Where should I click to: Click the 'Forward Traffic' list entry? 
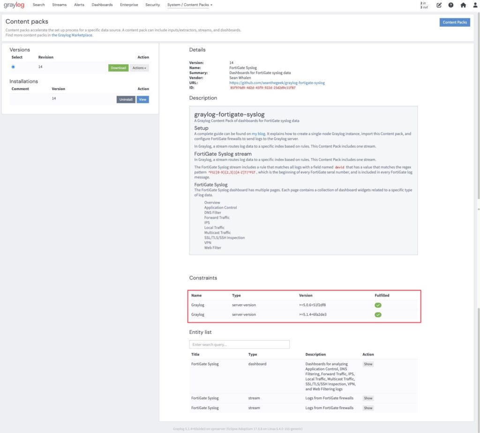tap(217, 218)
